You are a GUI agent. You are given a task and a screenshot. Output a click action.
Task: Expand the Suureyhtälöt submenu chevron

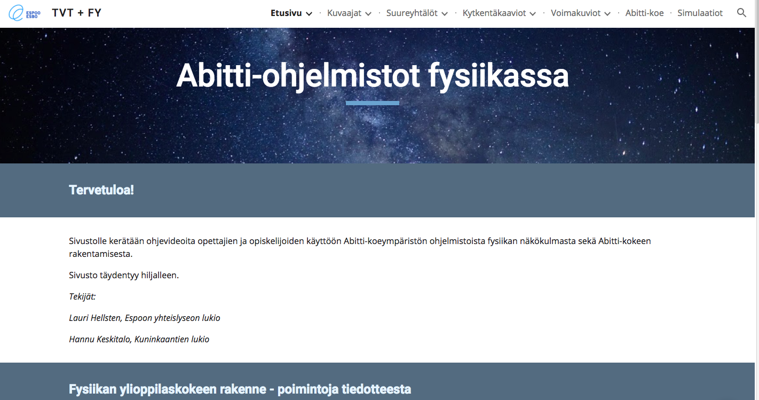[445, 14]
